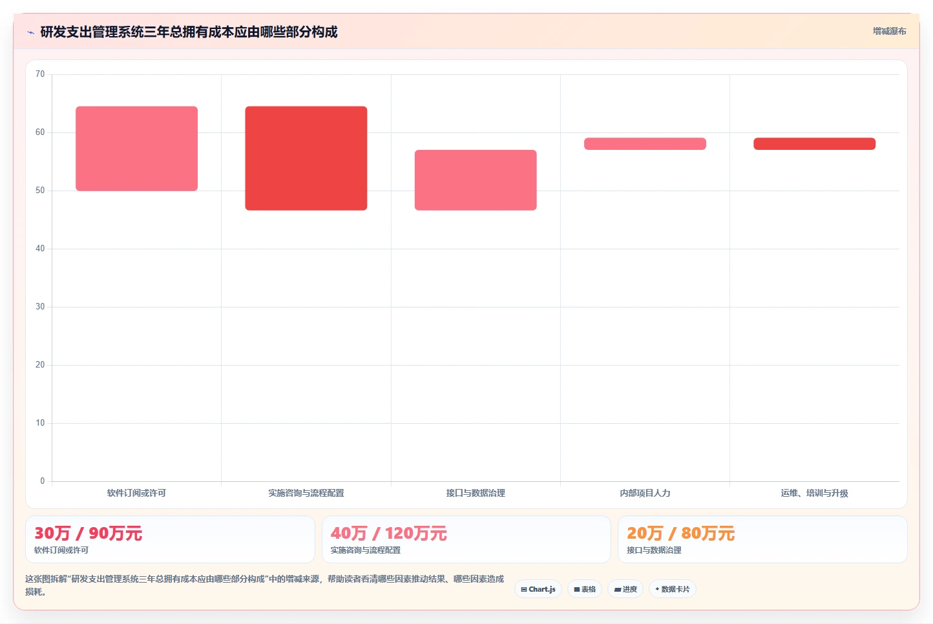Click the y-axis value 30
This screenshot has height=624, width=933.
tap(40, 307)
